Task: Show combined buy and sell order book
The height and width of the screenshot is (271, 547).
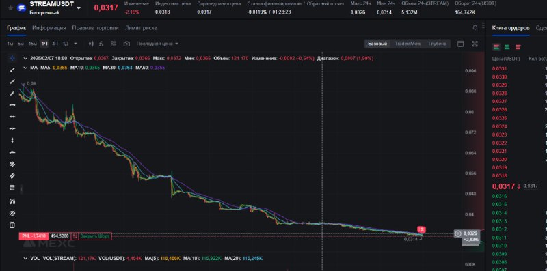Action: [x=496, y=46]
